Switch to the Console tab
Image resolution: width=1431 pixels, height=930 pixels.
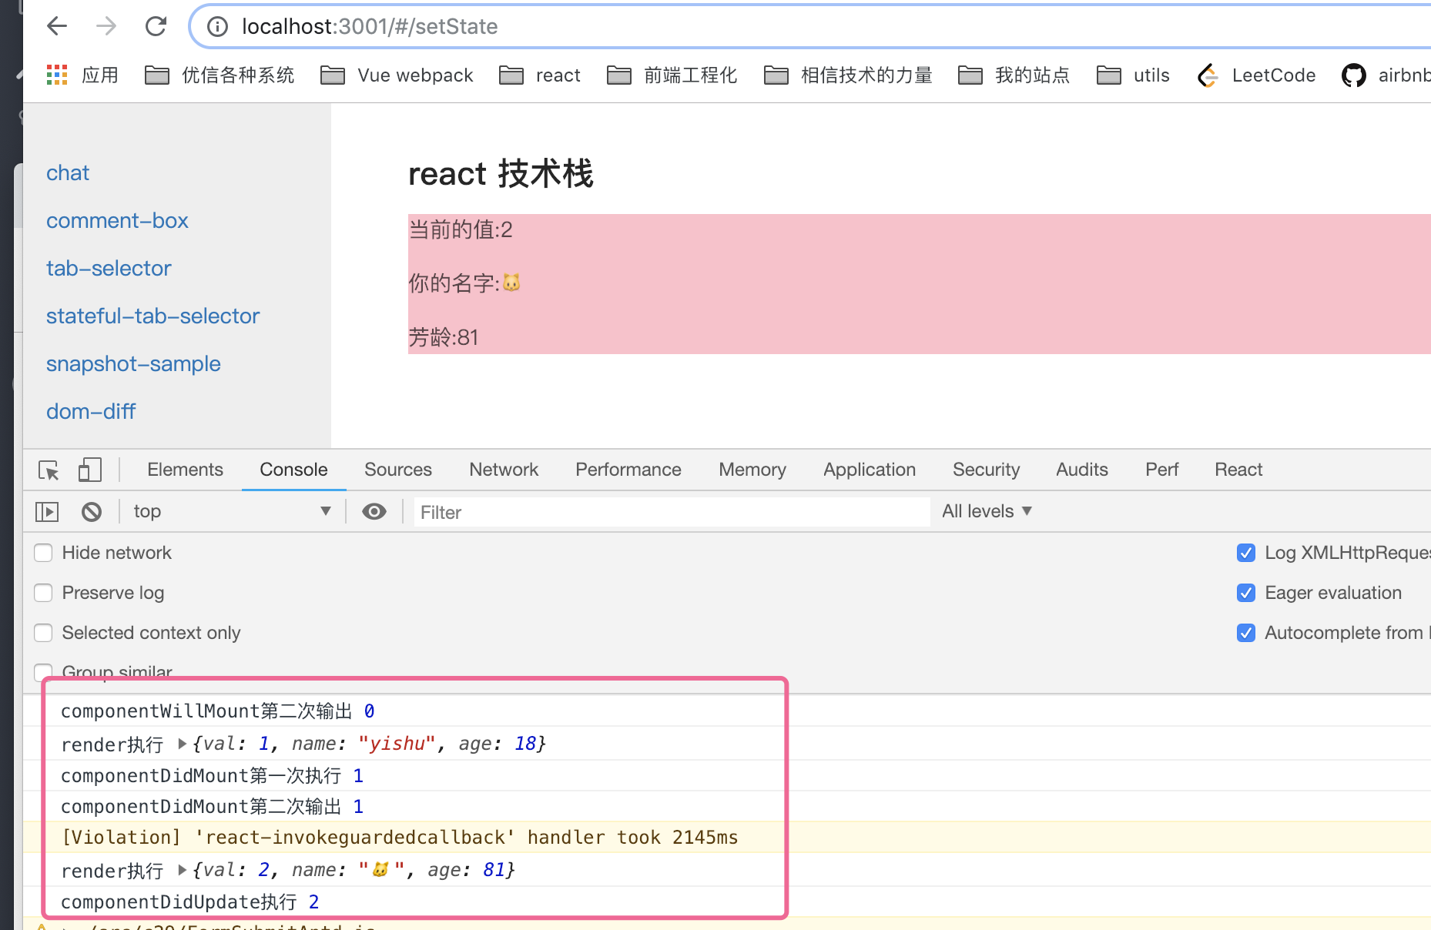click(293, 470)
